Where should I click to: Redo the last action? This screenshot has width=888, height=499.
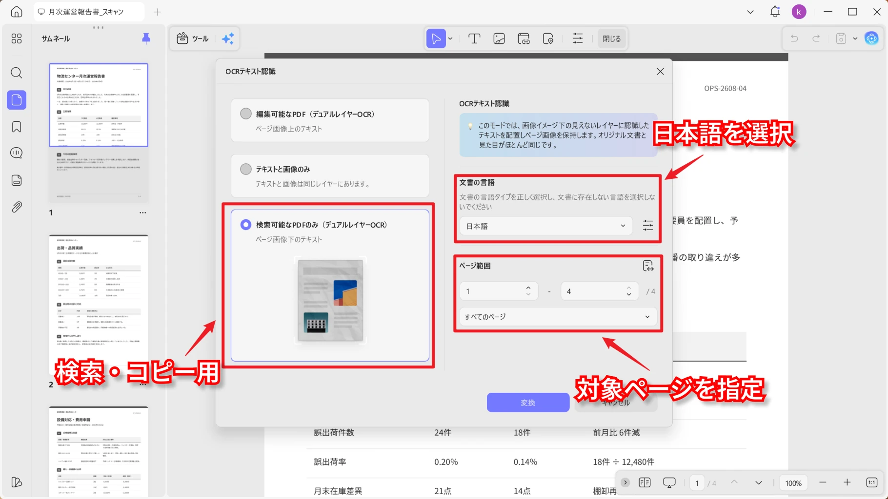click(816, 38)
